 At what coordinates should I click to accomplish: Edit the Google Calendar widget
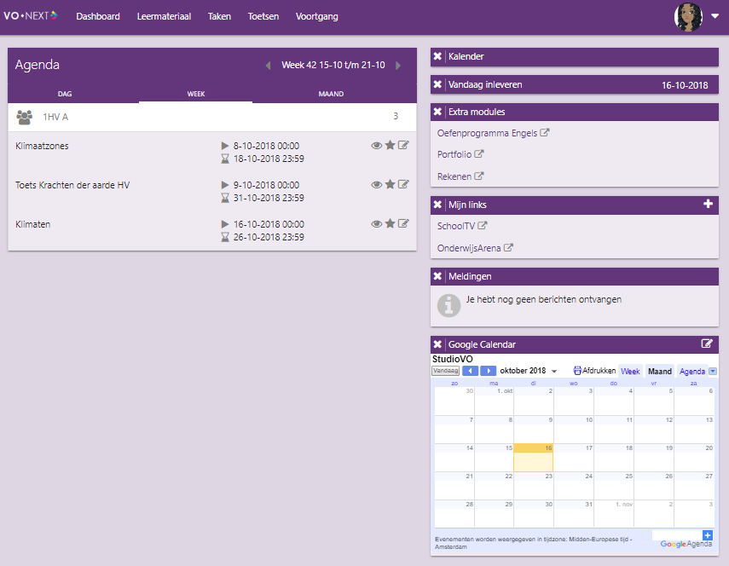pos(707,344)
